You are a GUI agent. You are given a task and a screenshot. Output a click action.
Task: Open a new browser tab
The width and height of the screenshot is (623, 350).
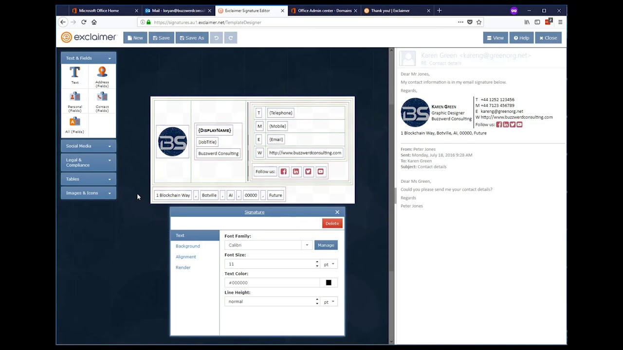pyautogui.click(x=439, y=10)
